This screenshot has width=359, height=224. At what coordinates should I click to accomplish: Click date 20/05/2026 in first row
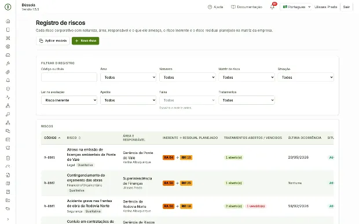tap(298, 157)
